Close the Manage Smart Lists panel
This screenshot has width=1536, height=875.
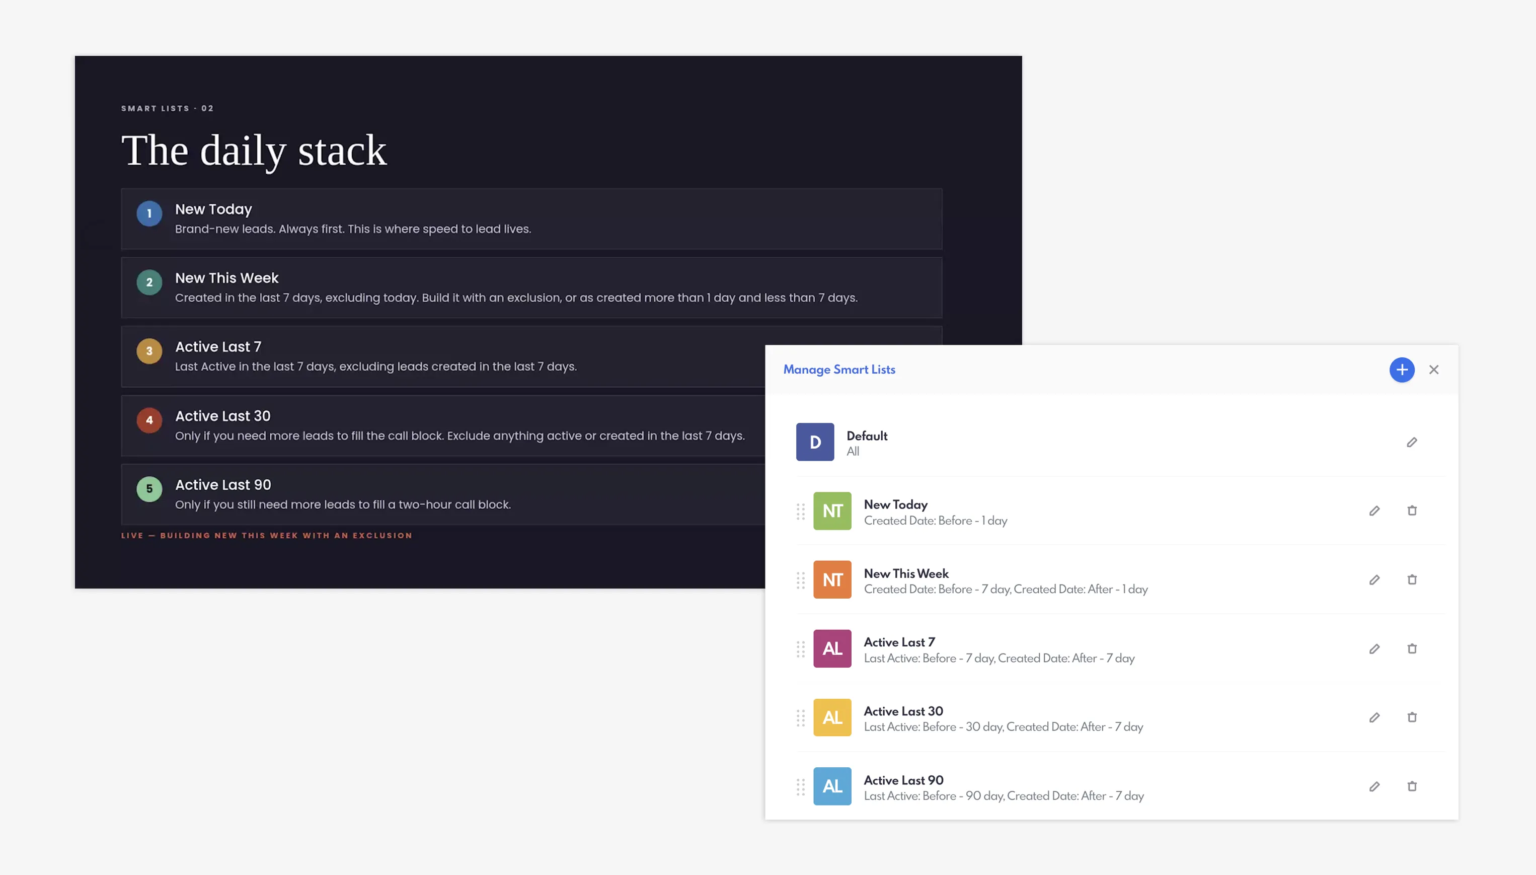pos(1433,370)
